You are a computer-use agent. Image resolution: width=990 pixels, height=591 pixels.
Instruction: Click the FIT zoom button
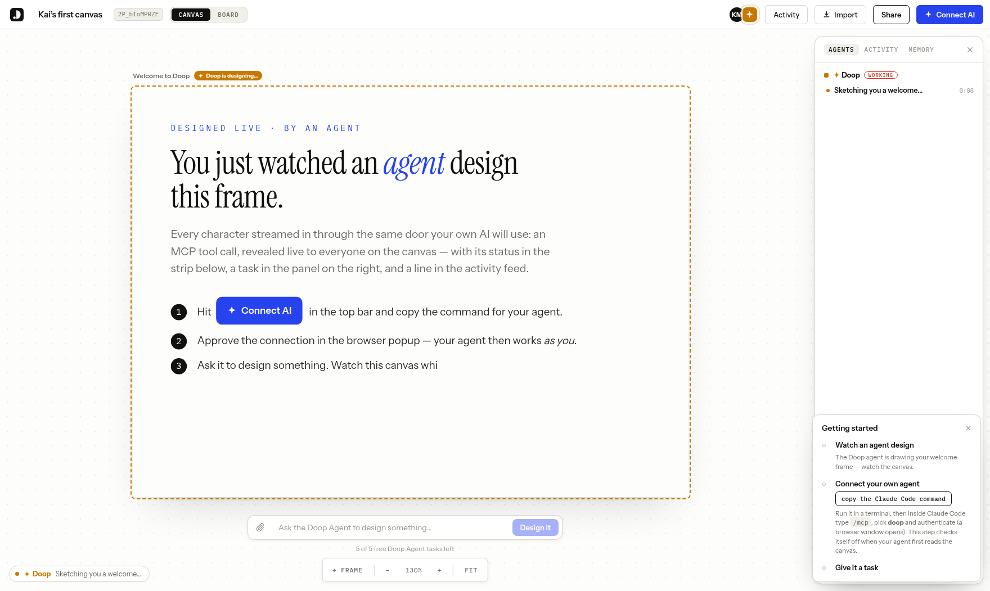[471, 570]
